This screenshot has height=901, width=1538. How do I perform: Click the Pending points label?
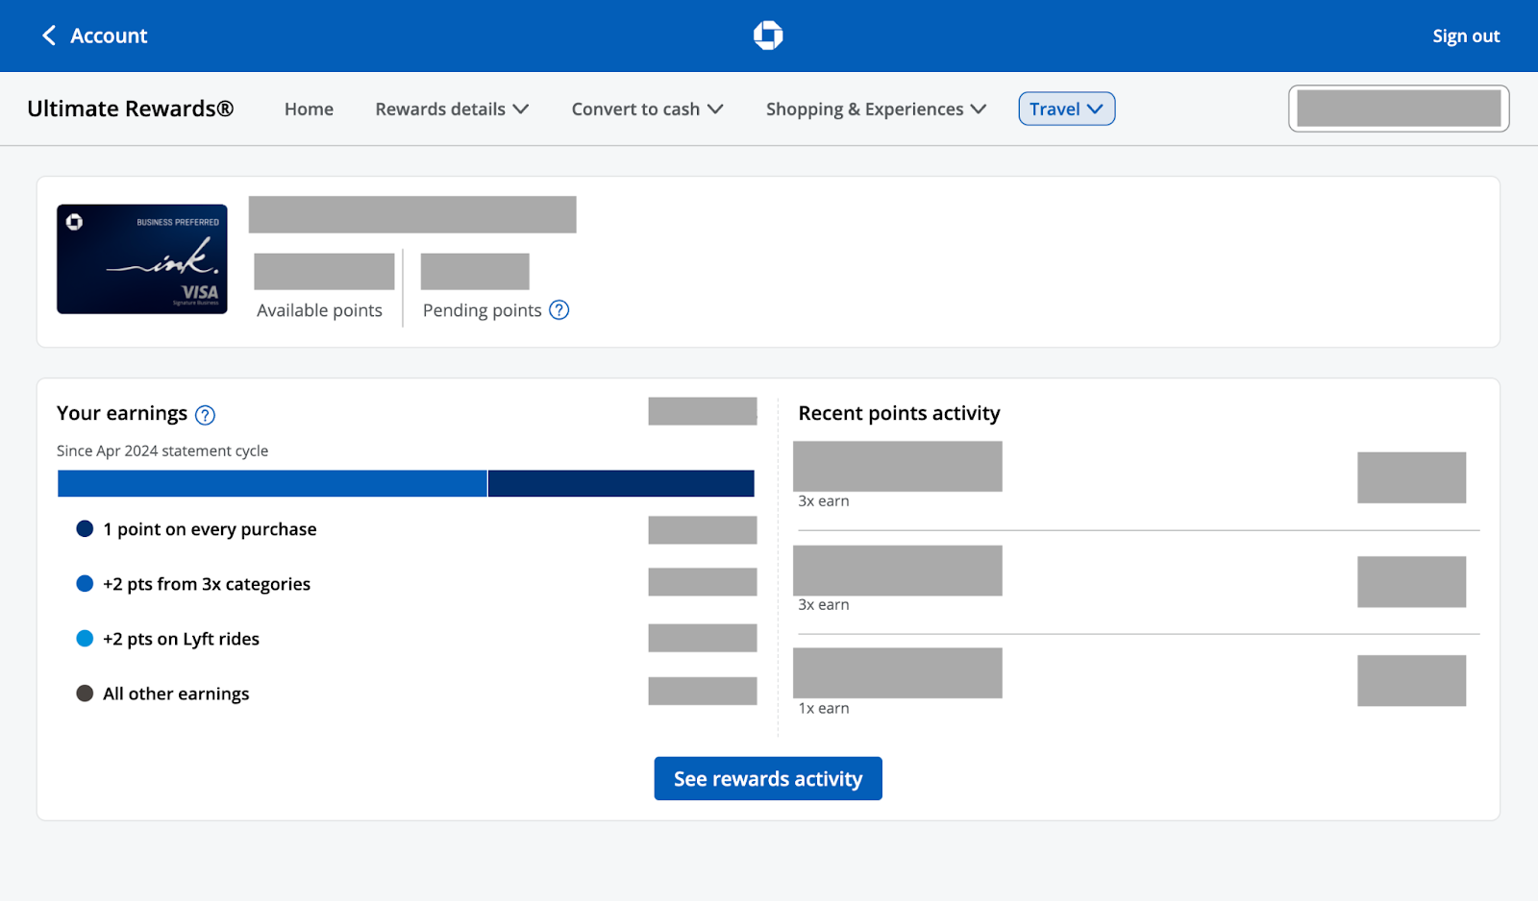483,310
